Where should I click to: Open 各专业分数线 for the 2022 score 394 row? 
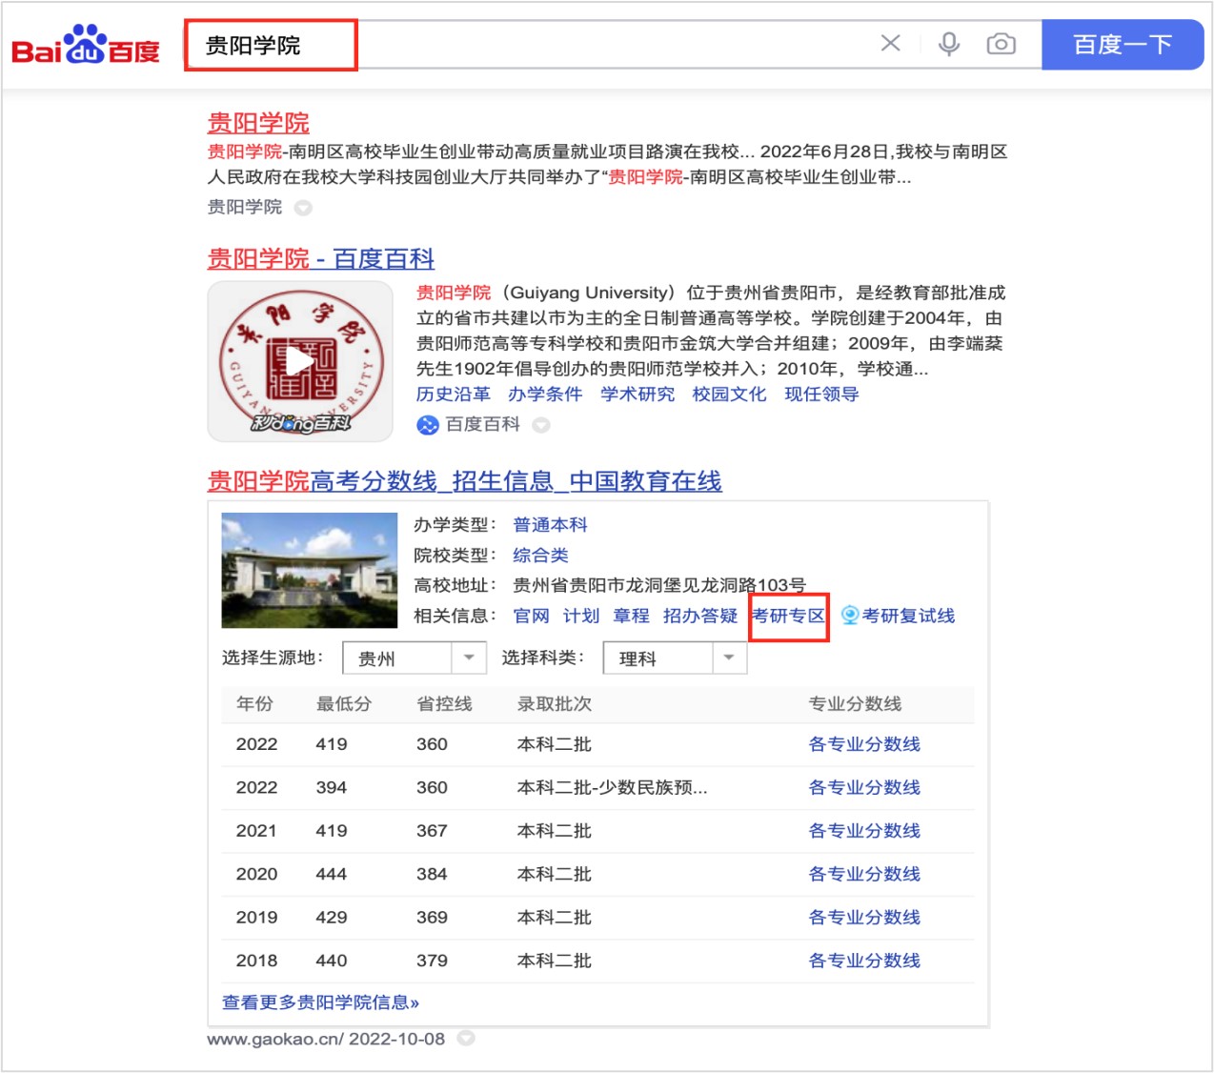point(864,787)
